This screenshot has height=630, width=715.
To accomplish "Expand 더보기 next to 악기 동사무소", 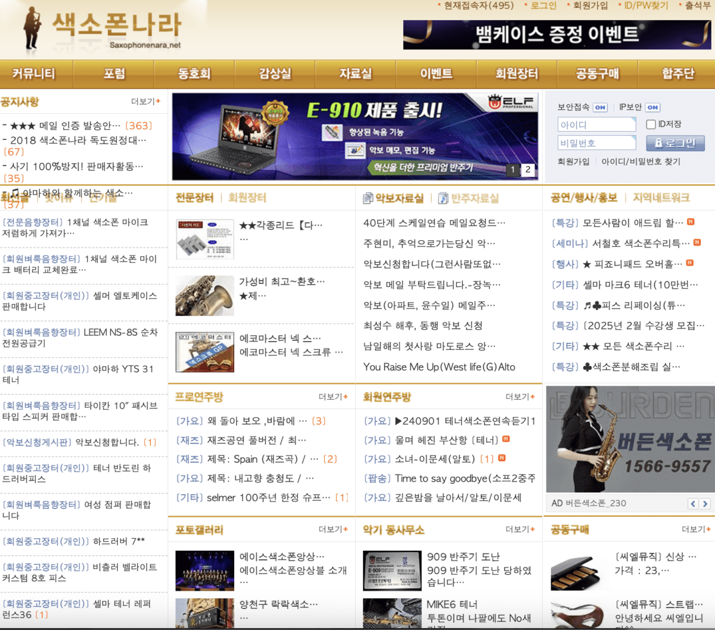I will (520, 529).
